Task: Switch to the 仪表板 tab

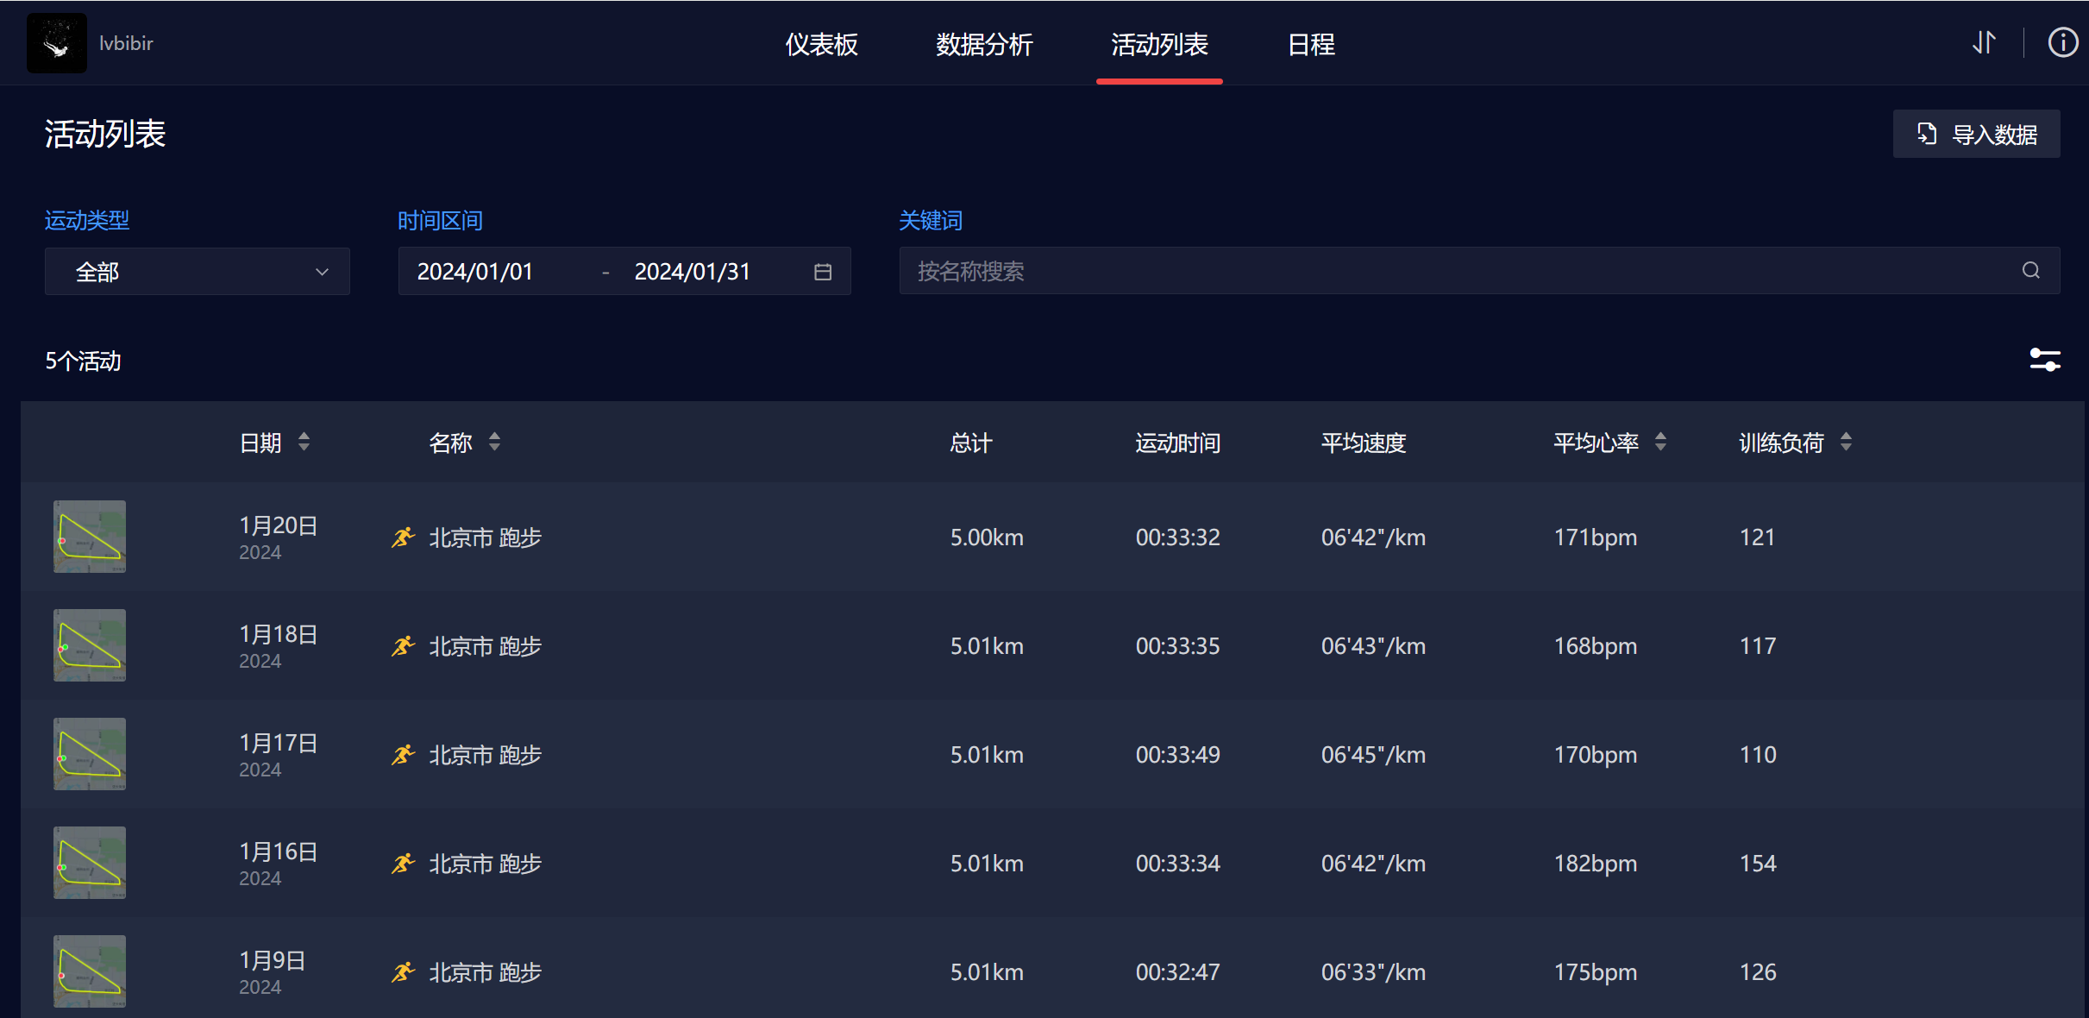Action: click(821, 44)
